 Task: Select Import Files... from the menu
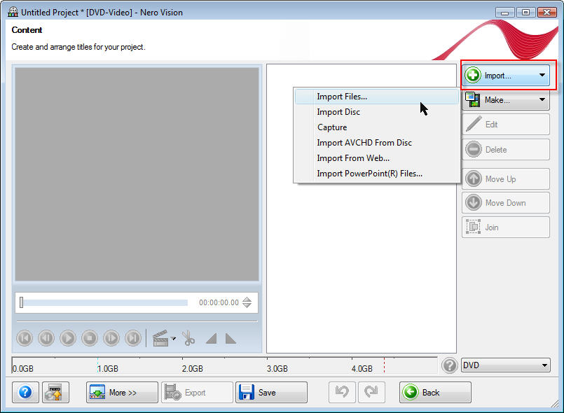342,97
